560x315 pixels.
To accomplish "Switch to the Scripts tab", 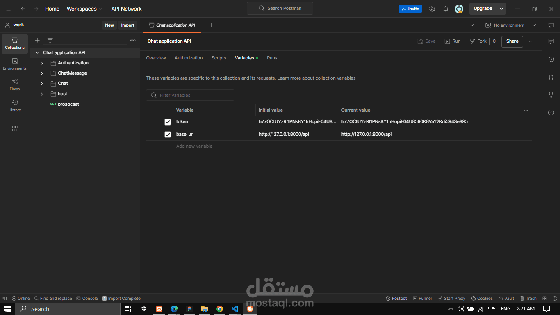I will click(x=219, y=58).
